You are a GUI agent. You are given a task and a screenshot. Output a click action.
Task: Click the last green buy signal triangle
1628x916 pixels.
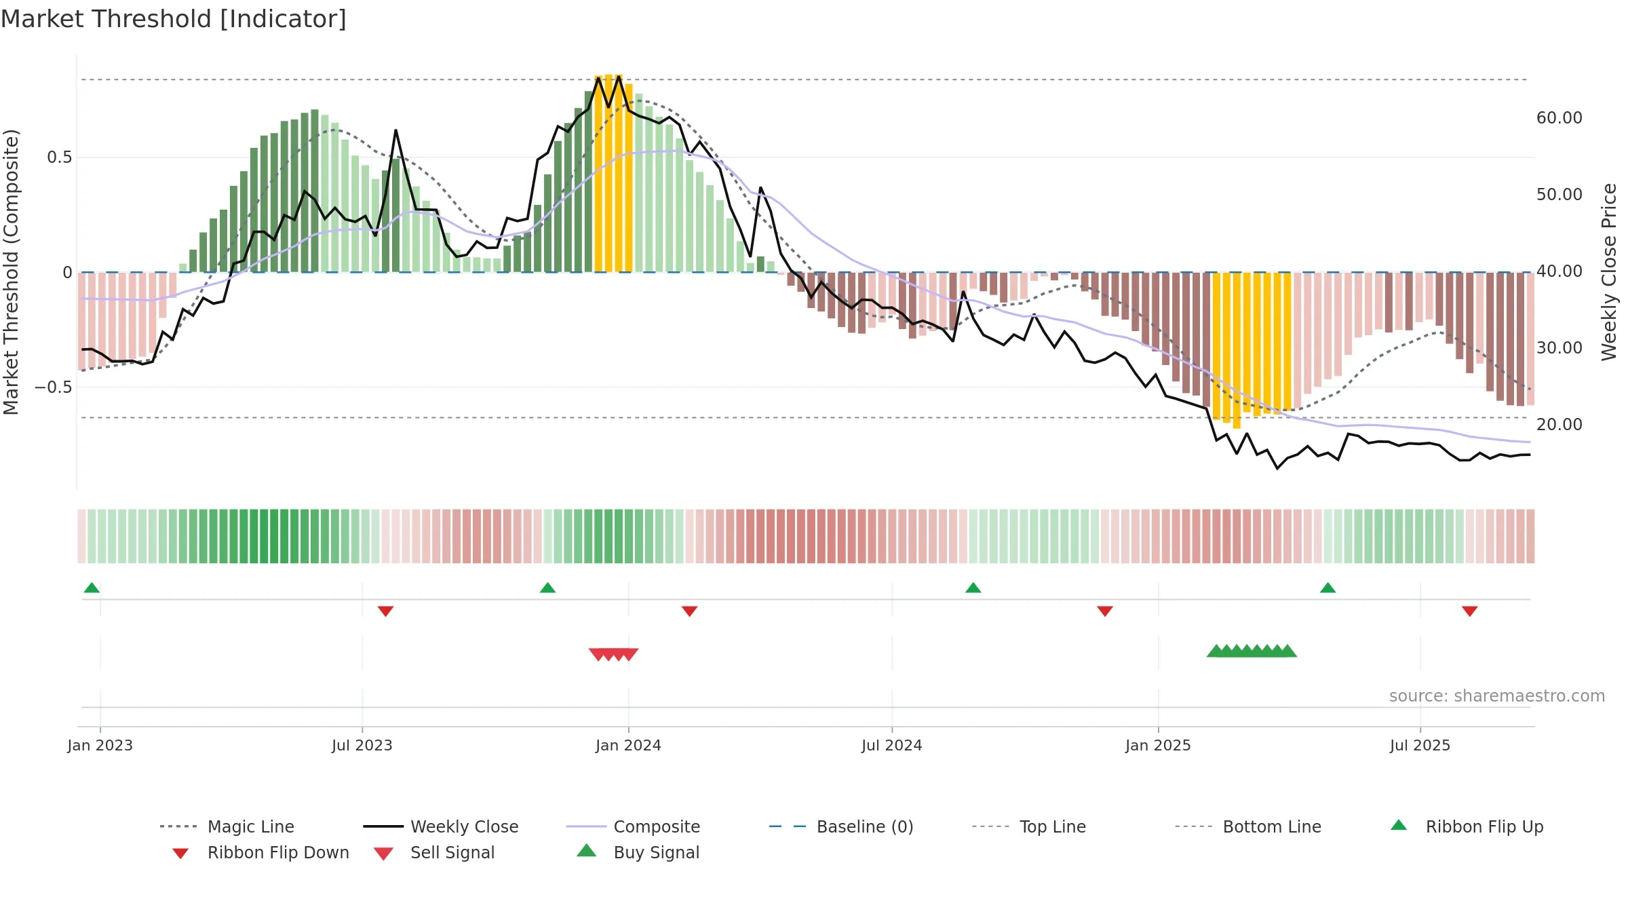[x=1288, y=651]
